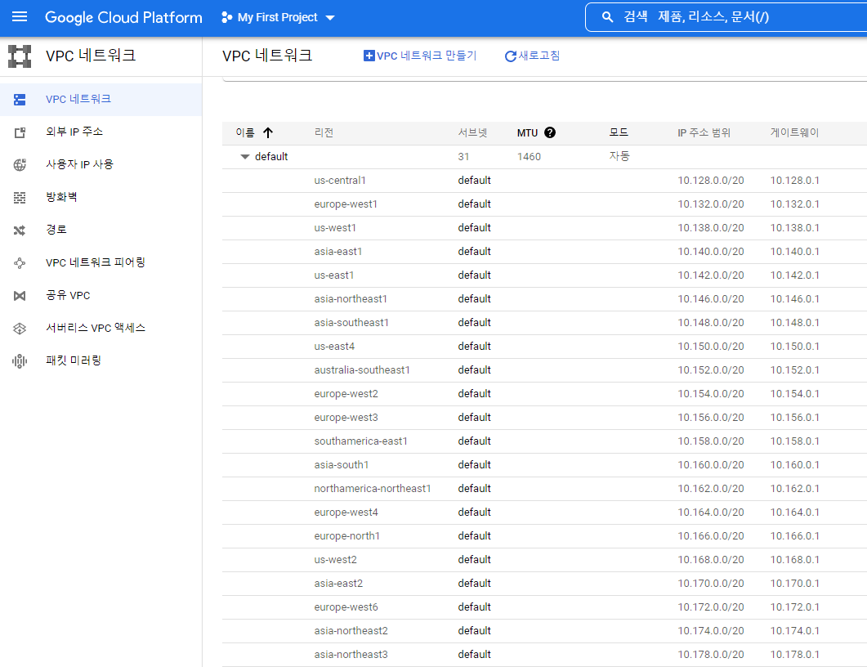Open 패킷 미러링 page
The width and height of the screenshot is (867, 667).
click(x=101, y=361)
